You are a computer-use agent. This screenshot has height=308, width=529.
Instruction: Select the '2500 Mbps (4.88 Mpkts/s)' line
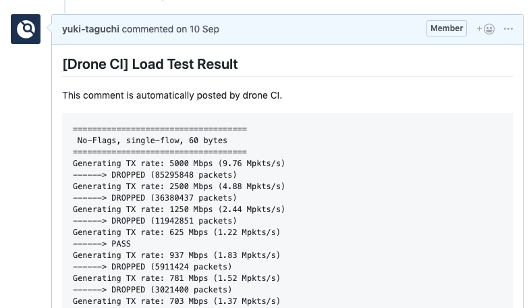tap(179, 186)
